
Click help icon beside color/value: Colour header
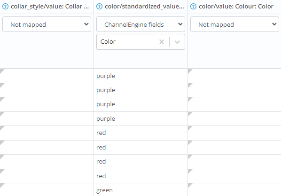coord(193,7)
